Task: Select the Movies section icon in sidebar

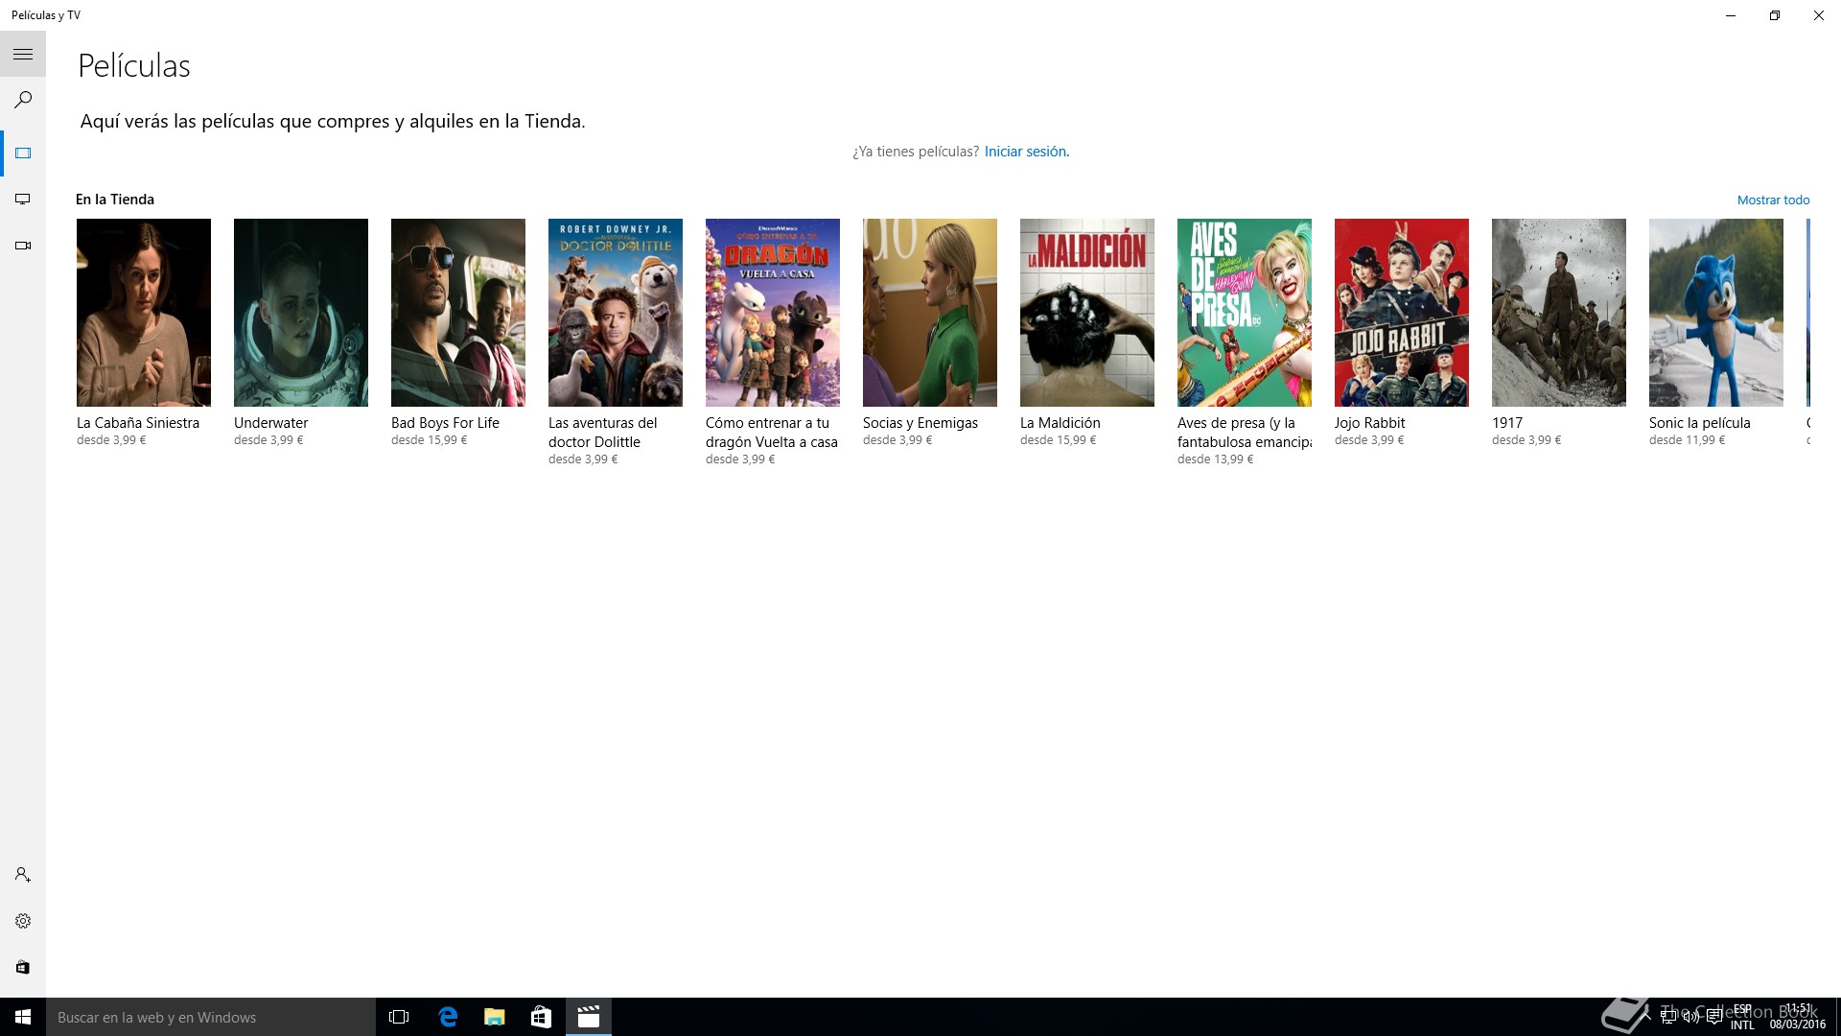Action: (23, 153)
